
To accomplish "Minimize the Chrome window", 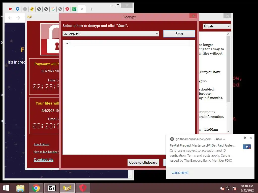I will click(x=111, y=6).
